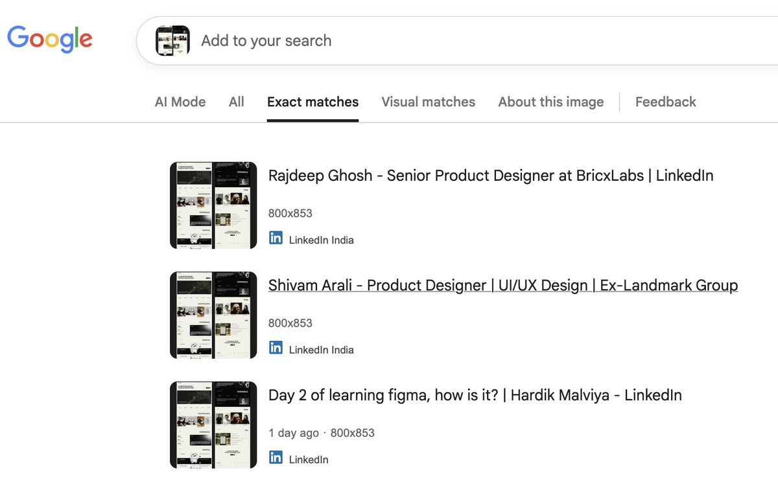The height and width of the screenshot is (495, 778).
Task: Click thumbnail beside Shivam Arali result
Action: coord(213,315)
